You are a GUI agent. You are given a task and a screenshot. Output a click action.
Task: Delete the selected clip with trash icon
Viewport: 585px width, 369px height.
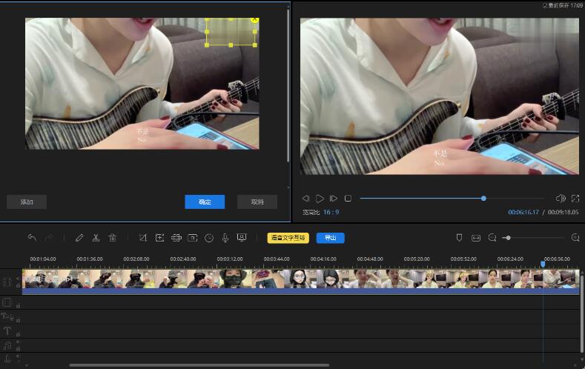click(x=112, y=237)
